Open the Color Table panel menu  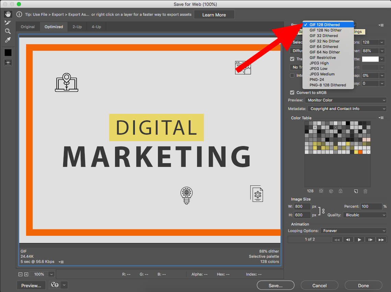pyautogui.click(x=381, y=118)
